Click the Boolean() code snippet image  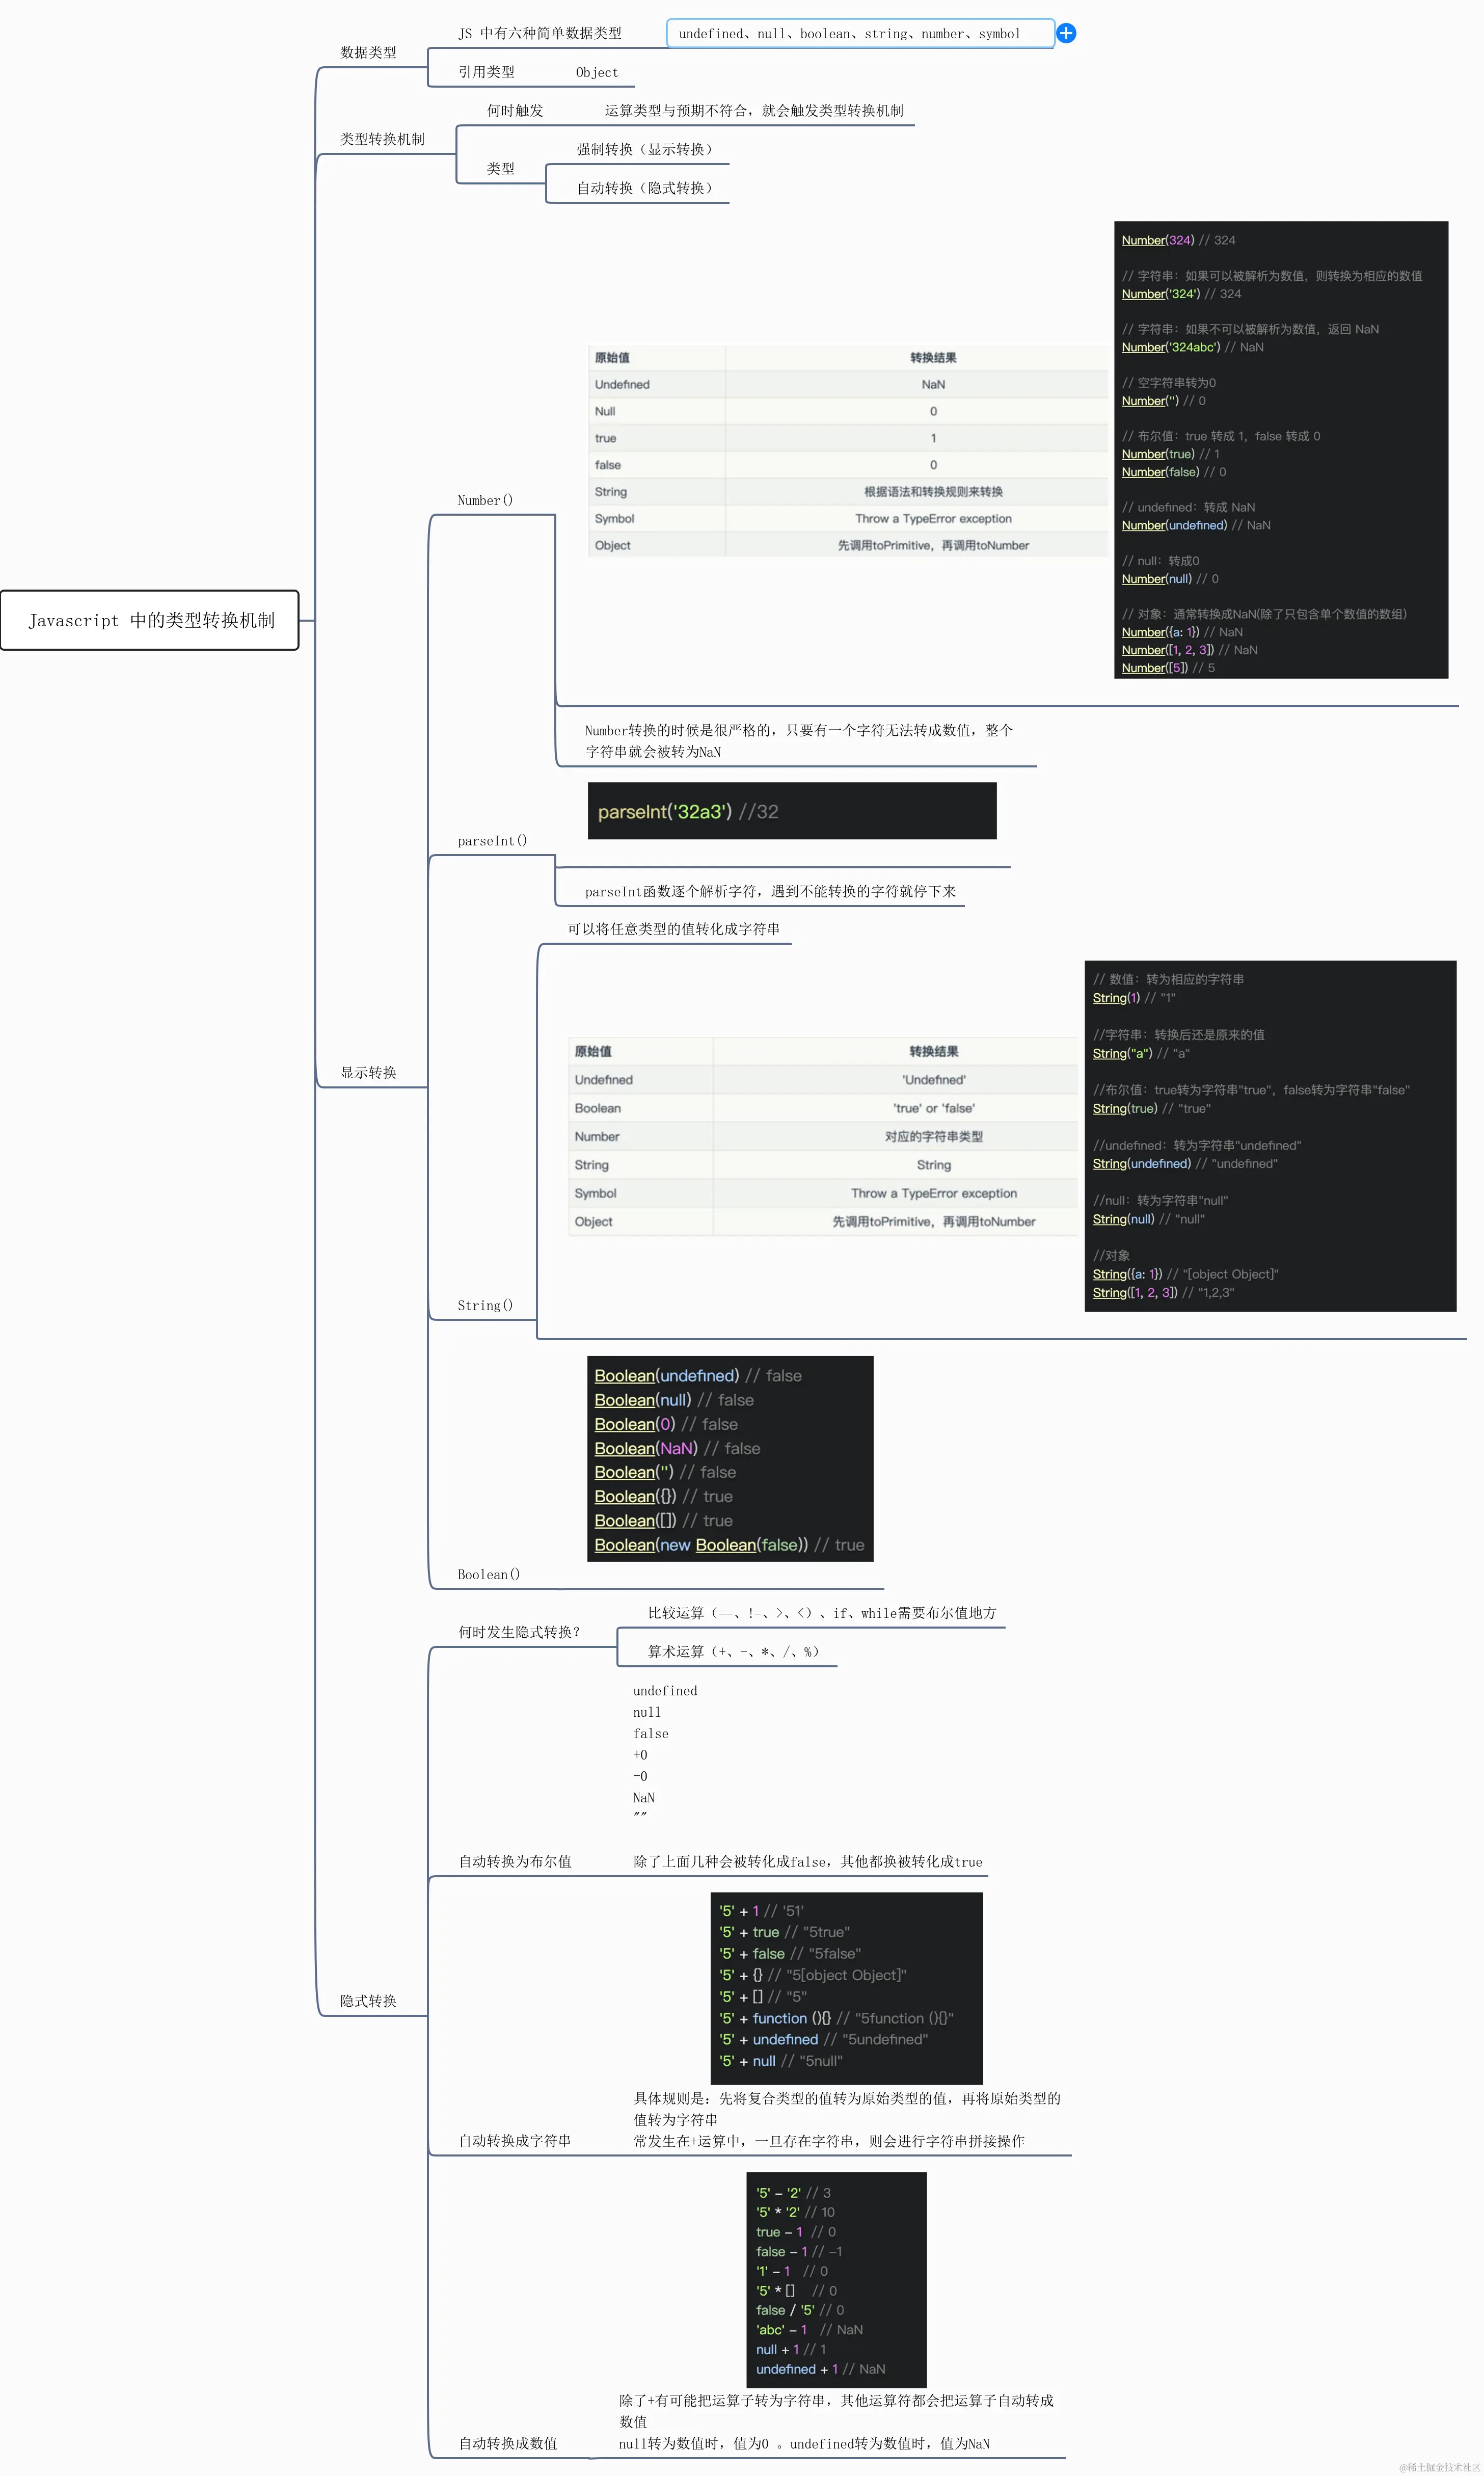click(x=730, y=1458)
